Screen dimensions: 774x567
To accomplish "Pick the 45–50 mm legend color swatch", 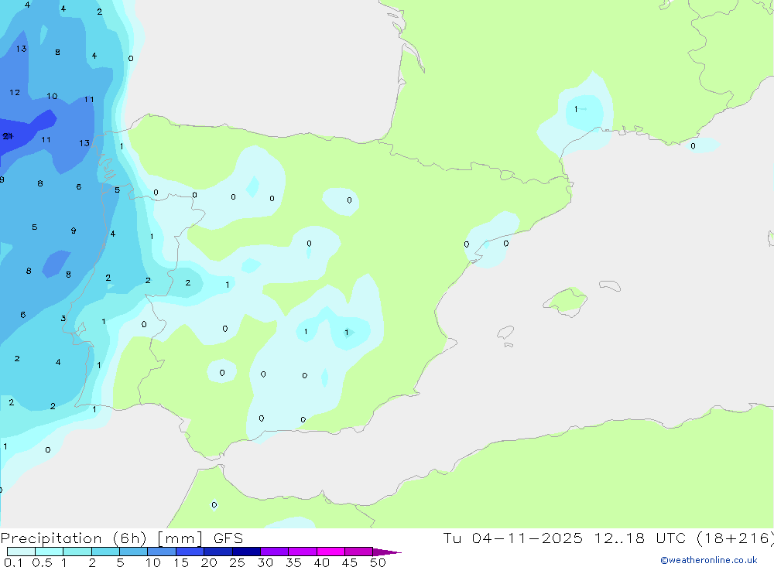I will (359, 552).
